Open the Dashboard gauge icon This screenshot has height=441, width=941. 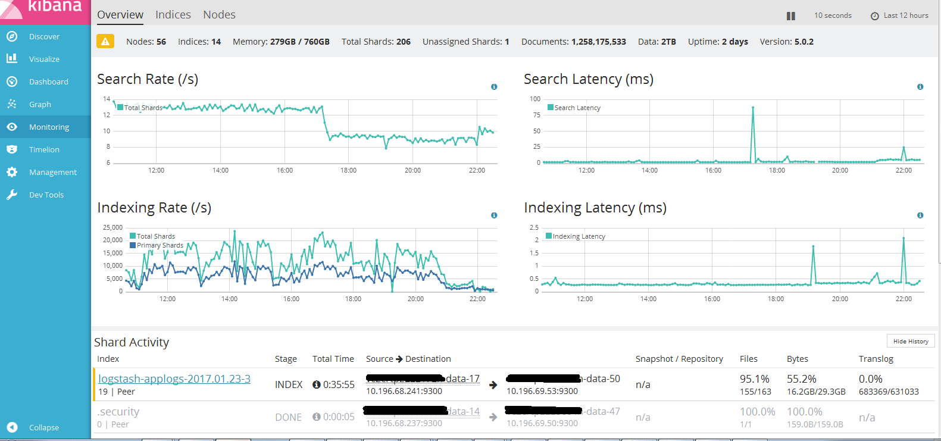coord(12,82)
